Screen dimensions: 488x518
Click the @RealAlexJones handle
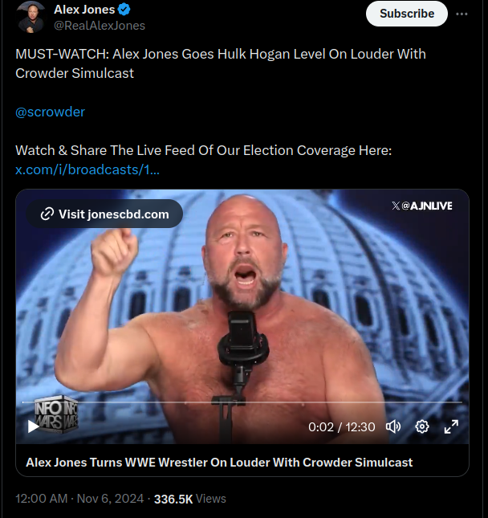click(x=100, y=26)
